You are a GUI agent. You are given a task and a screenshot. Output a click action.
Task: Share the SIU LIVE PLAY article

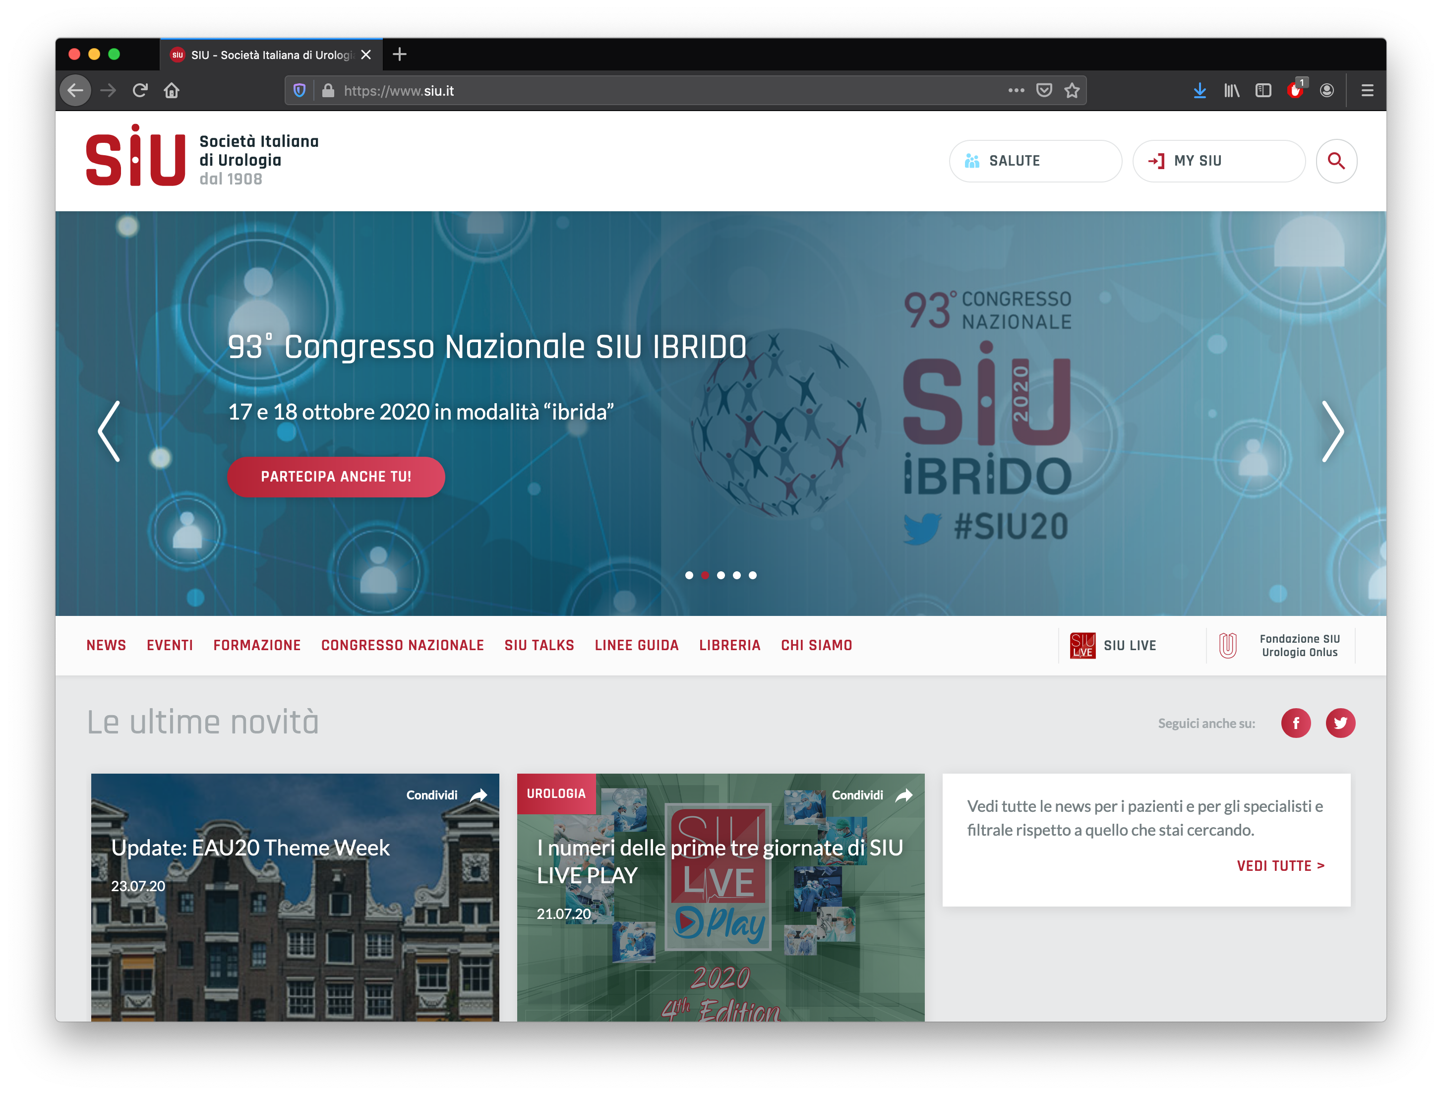pos(872,795)
